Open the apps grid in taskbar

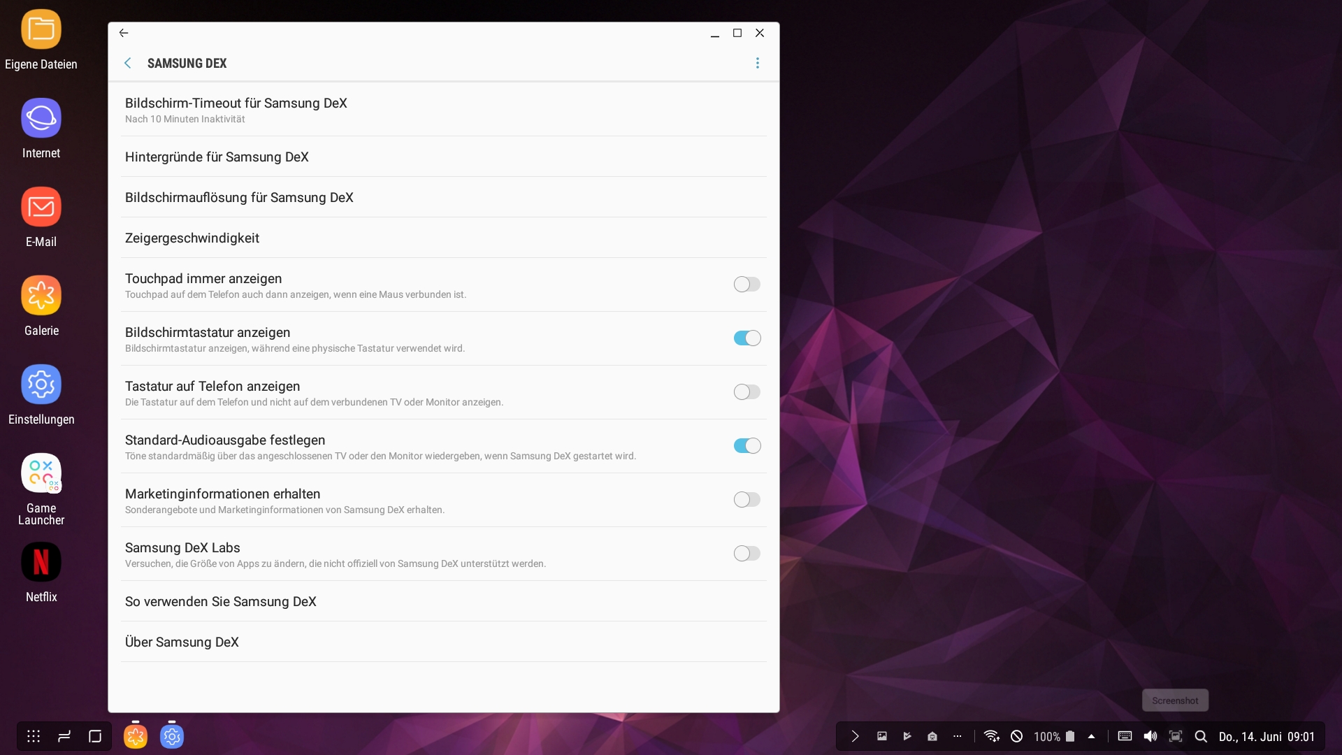pos(34,736)
